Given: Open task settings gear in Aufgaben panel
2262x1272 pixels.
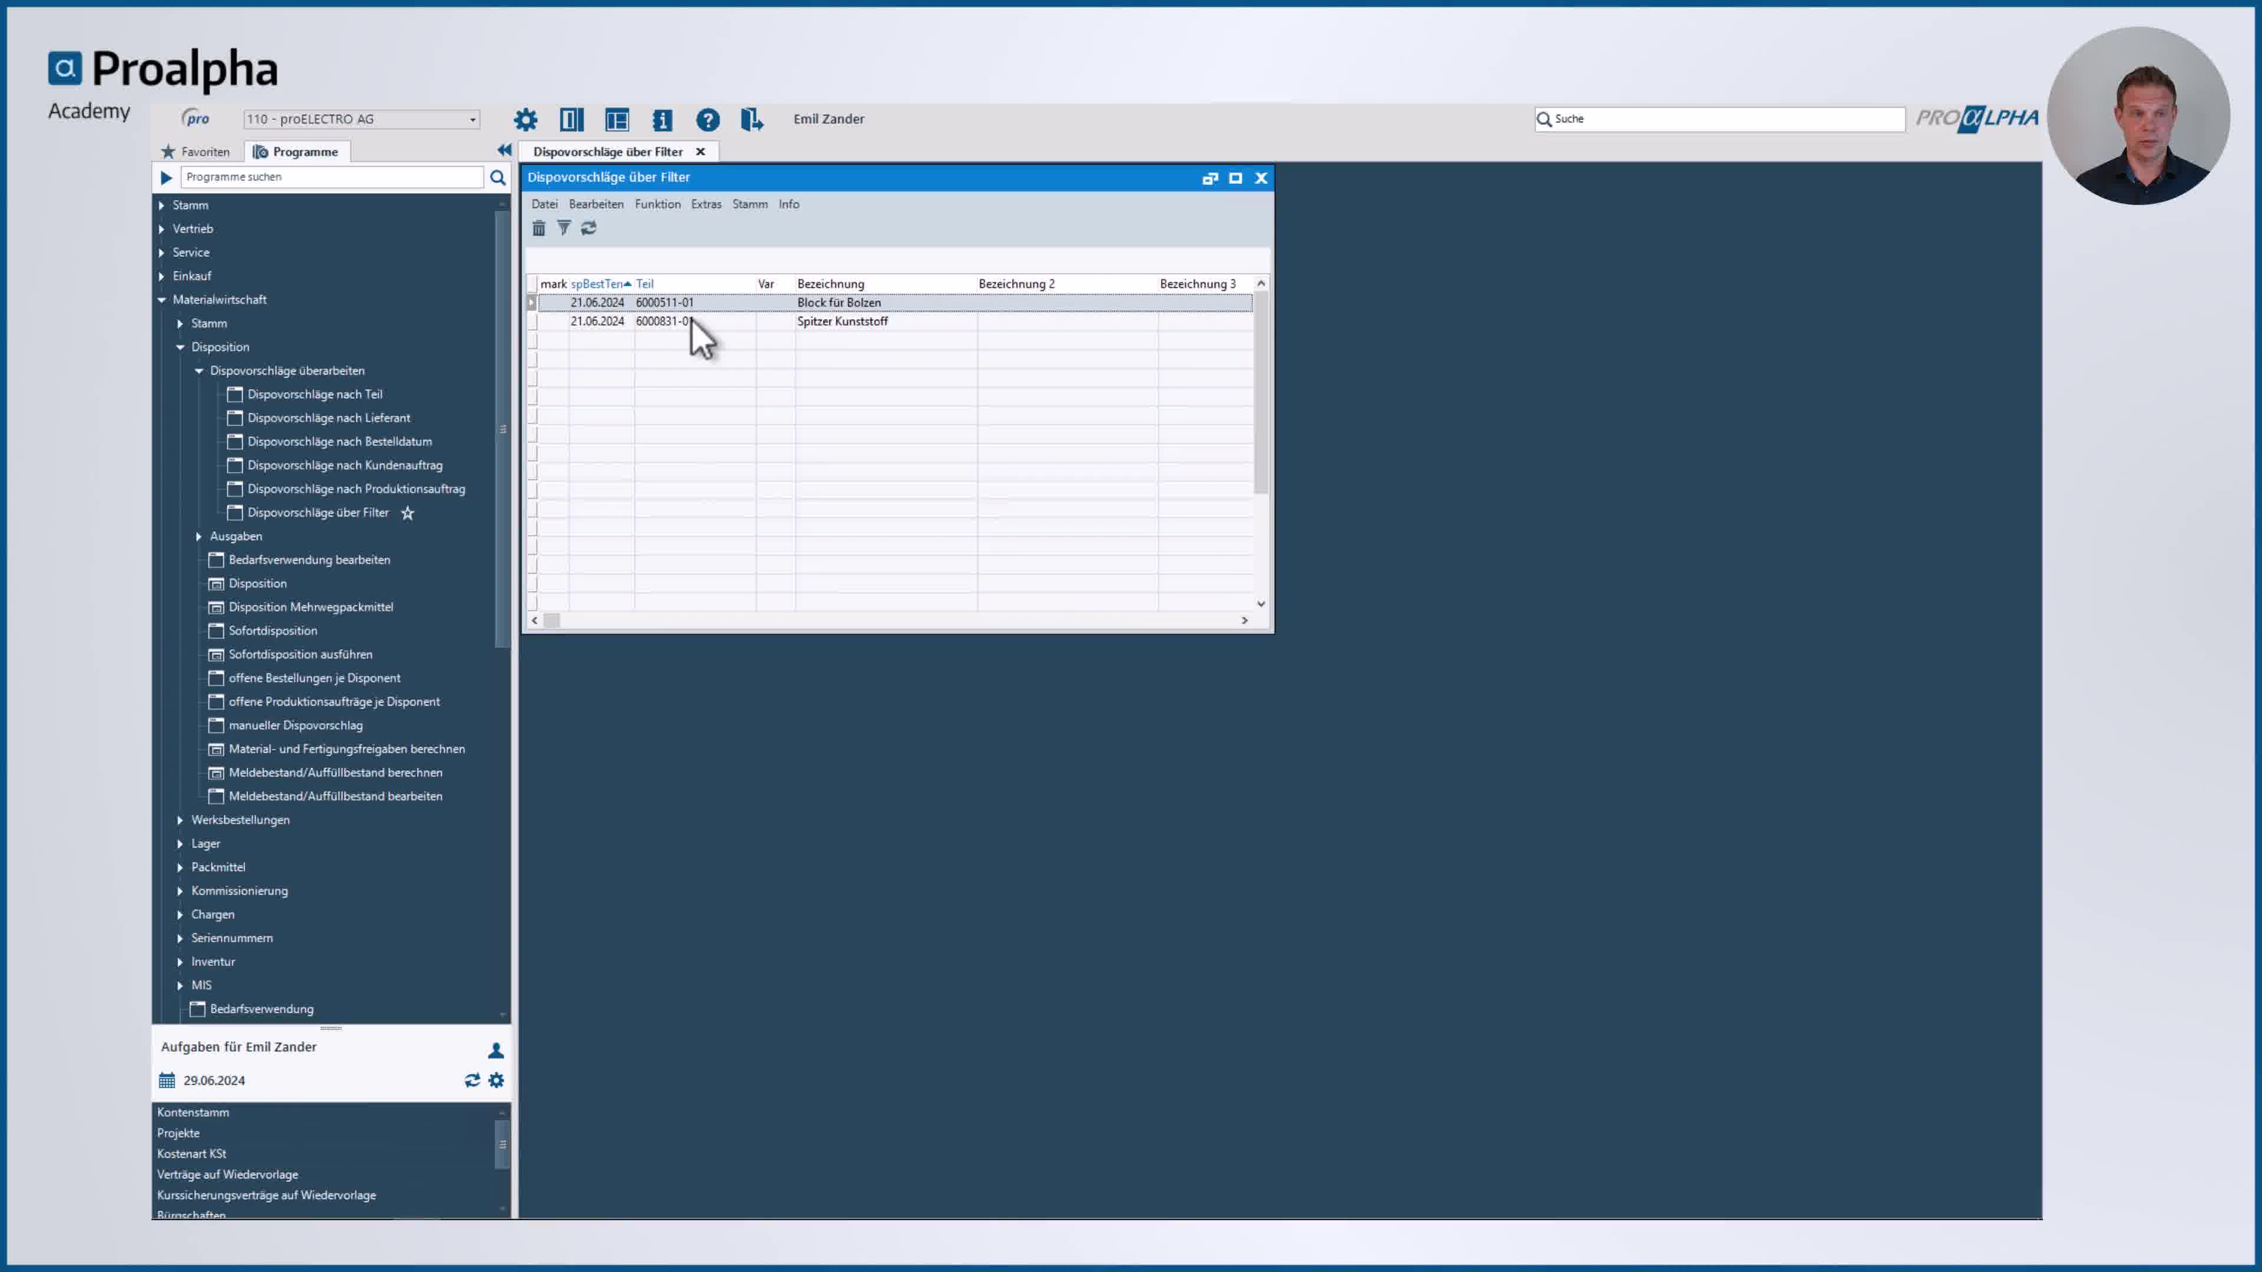Looking at the screenshot, I should point(496,1081).
